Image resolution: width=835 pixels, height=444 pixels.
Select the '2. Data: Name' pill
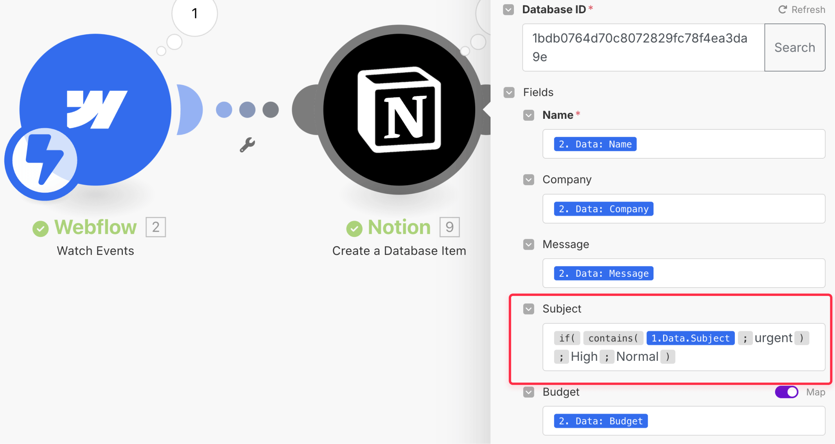595,144
